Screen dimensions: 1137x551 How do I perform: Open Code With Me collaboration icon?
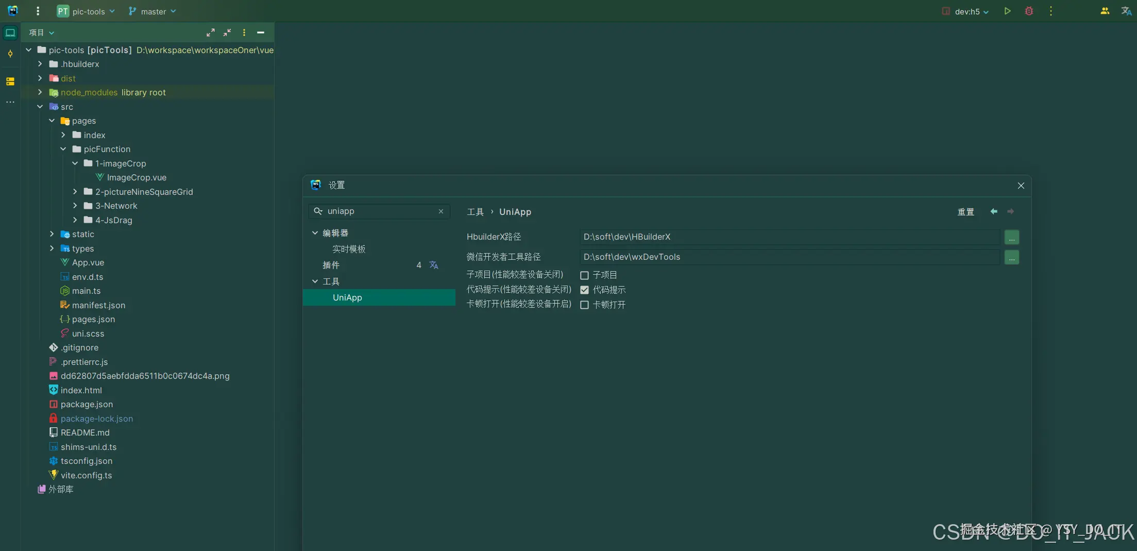(1105, 11)
